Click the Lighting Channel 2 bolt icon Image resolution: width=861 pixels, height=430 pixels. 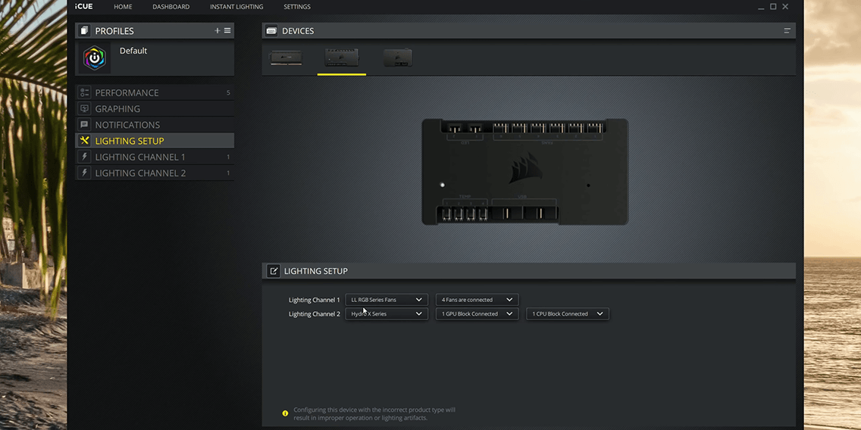(x=84, y=173)
